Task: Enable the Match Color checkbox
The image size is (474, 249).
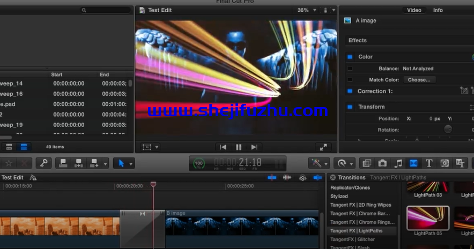Action: pos(350,80)
